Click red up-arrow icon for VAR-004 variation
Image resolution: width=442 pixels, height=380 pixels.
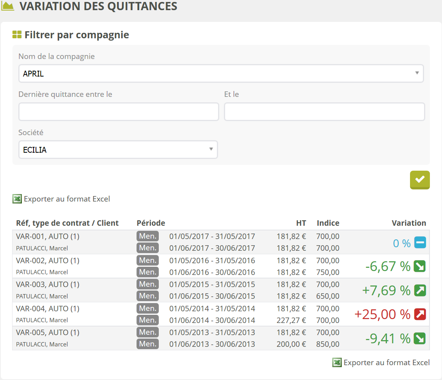[420, 314]
